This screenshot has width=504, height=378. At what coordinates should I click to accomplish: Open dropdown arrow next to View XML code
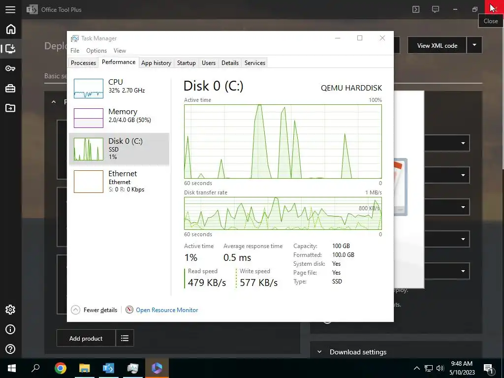474,45
